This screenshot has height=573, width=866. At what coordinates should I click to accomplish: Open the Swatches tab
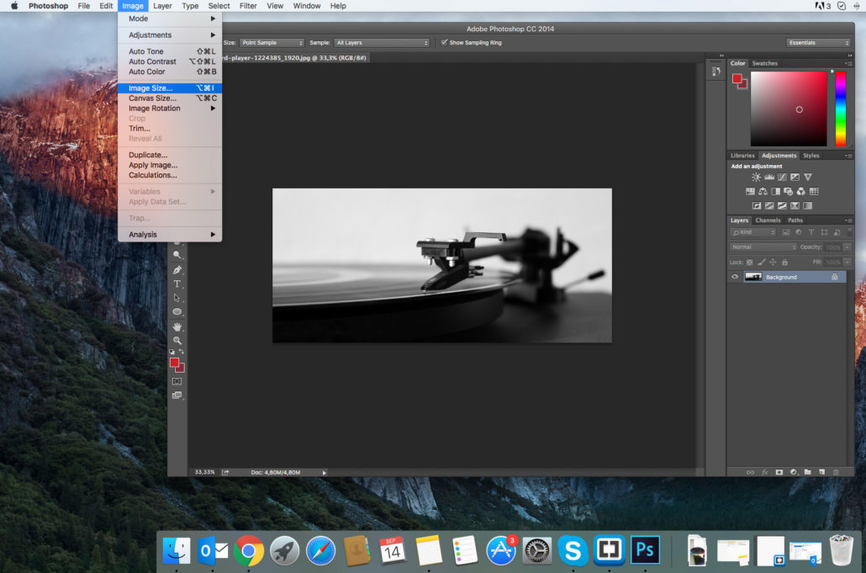coord(764,63)
